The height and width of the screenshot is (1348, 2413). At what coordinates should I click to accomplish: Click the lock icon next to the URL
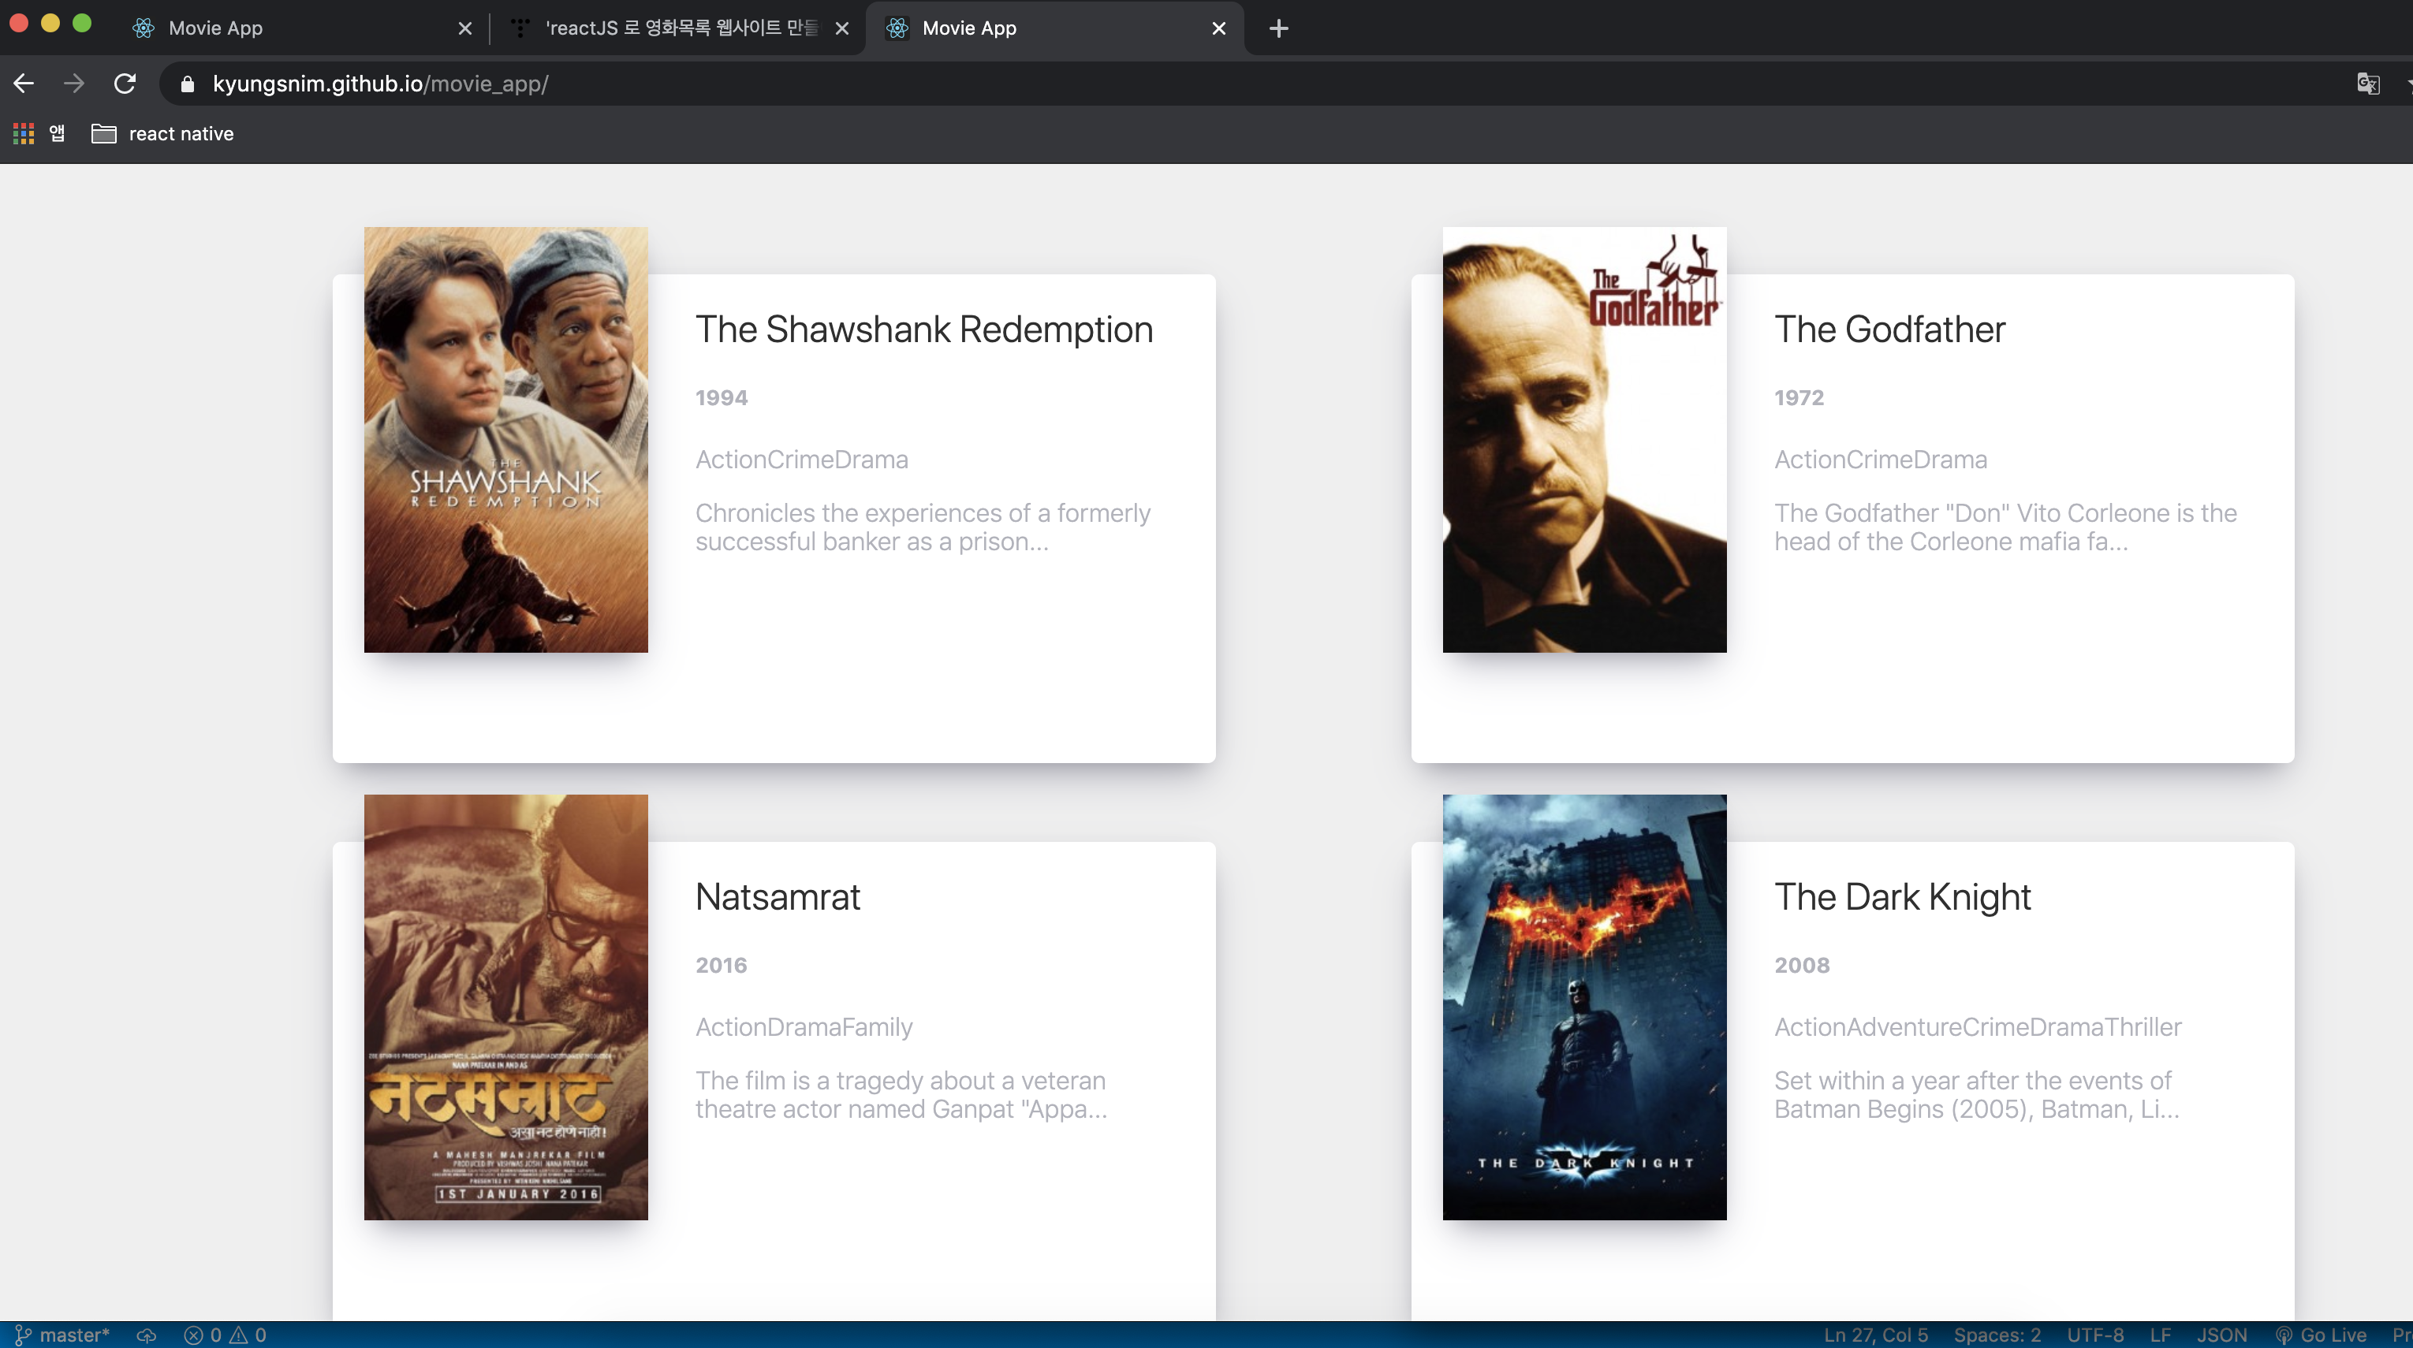(x=188, y=84)
